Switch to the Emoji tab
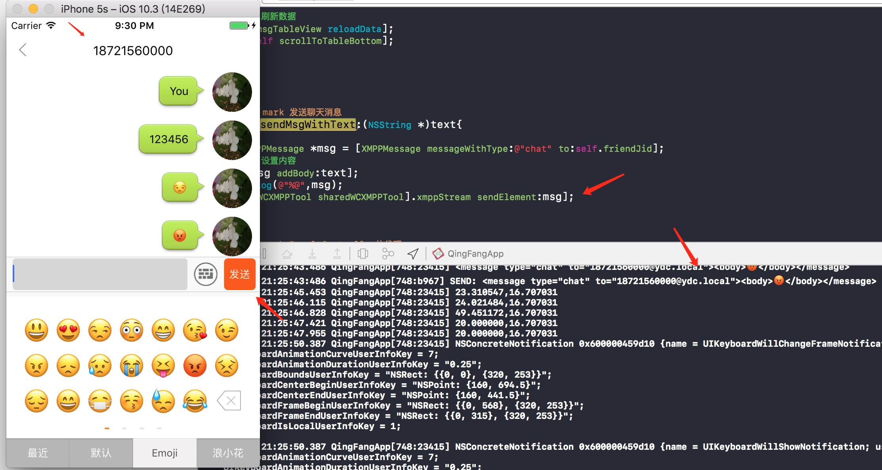Viewport: 882px width, 470px height. pos(164,453)
